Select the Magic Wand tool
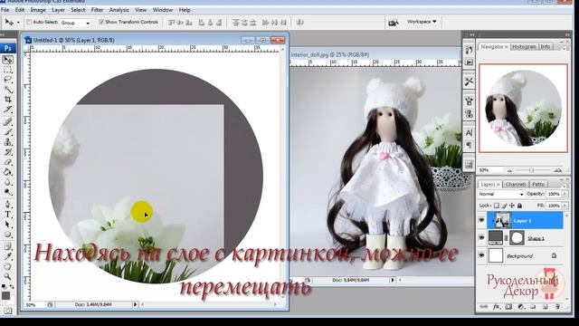The width and height of the screenshot is (579, 326). [x=8, y=90]
